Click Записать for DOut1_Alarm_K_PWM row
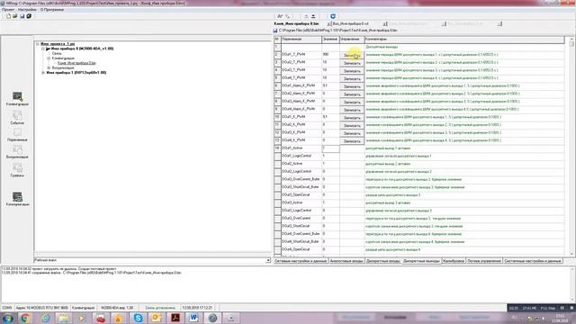 pyautogui.click(x=352, y=86)
